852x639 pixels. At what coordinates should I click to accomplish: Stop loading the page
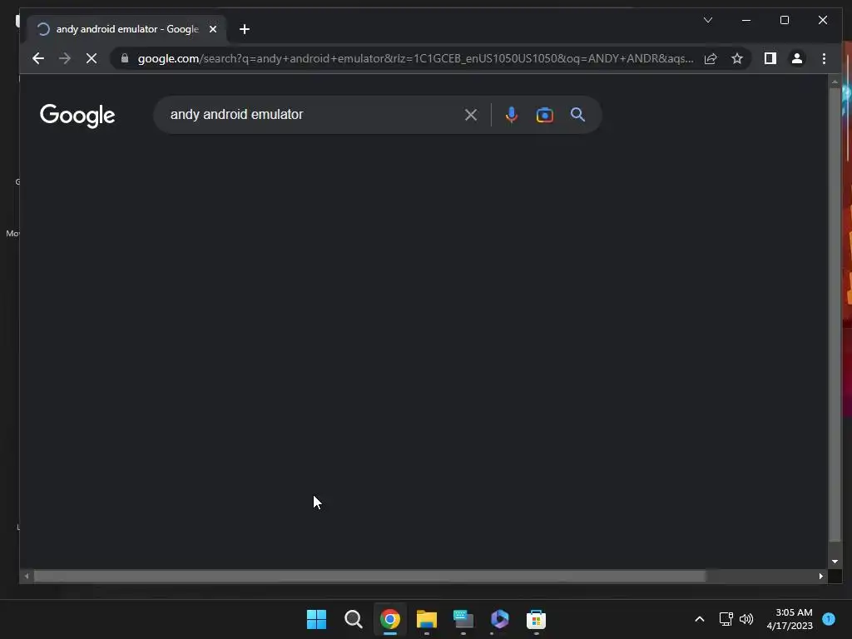point(92,58)
